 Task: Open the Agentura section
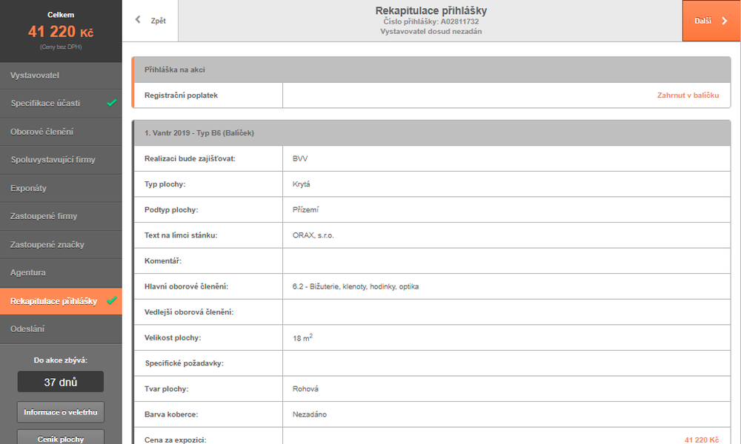(61, 273)
